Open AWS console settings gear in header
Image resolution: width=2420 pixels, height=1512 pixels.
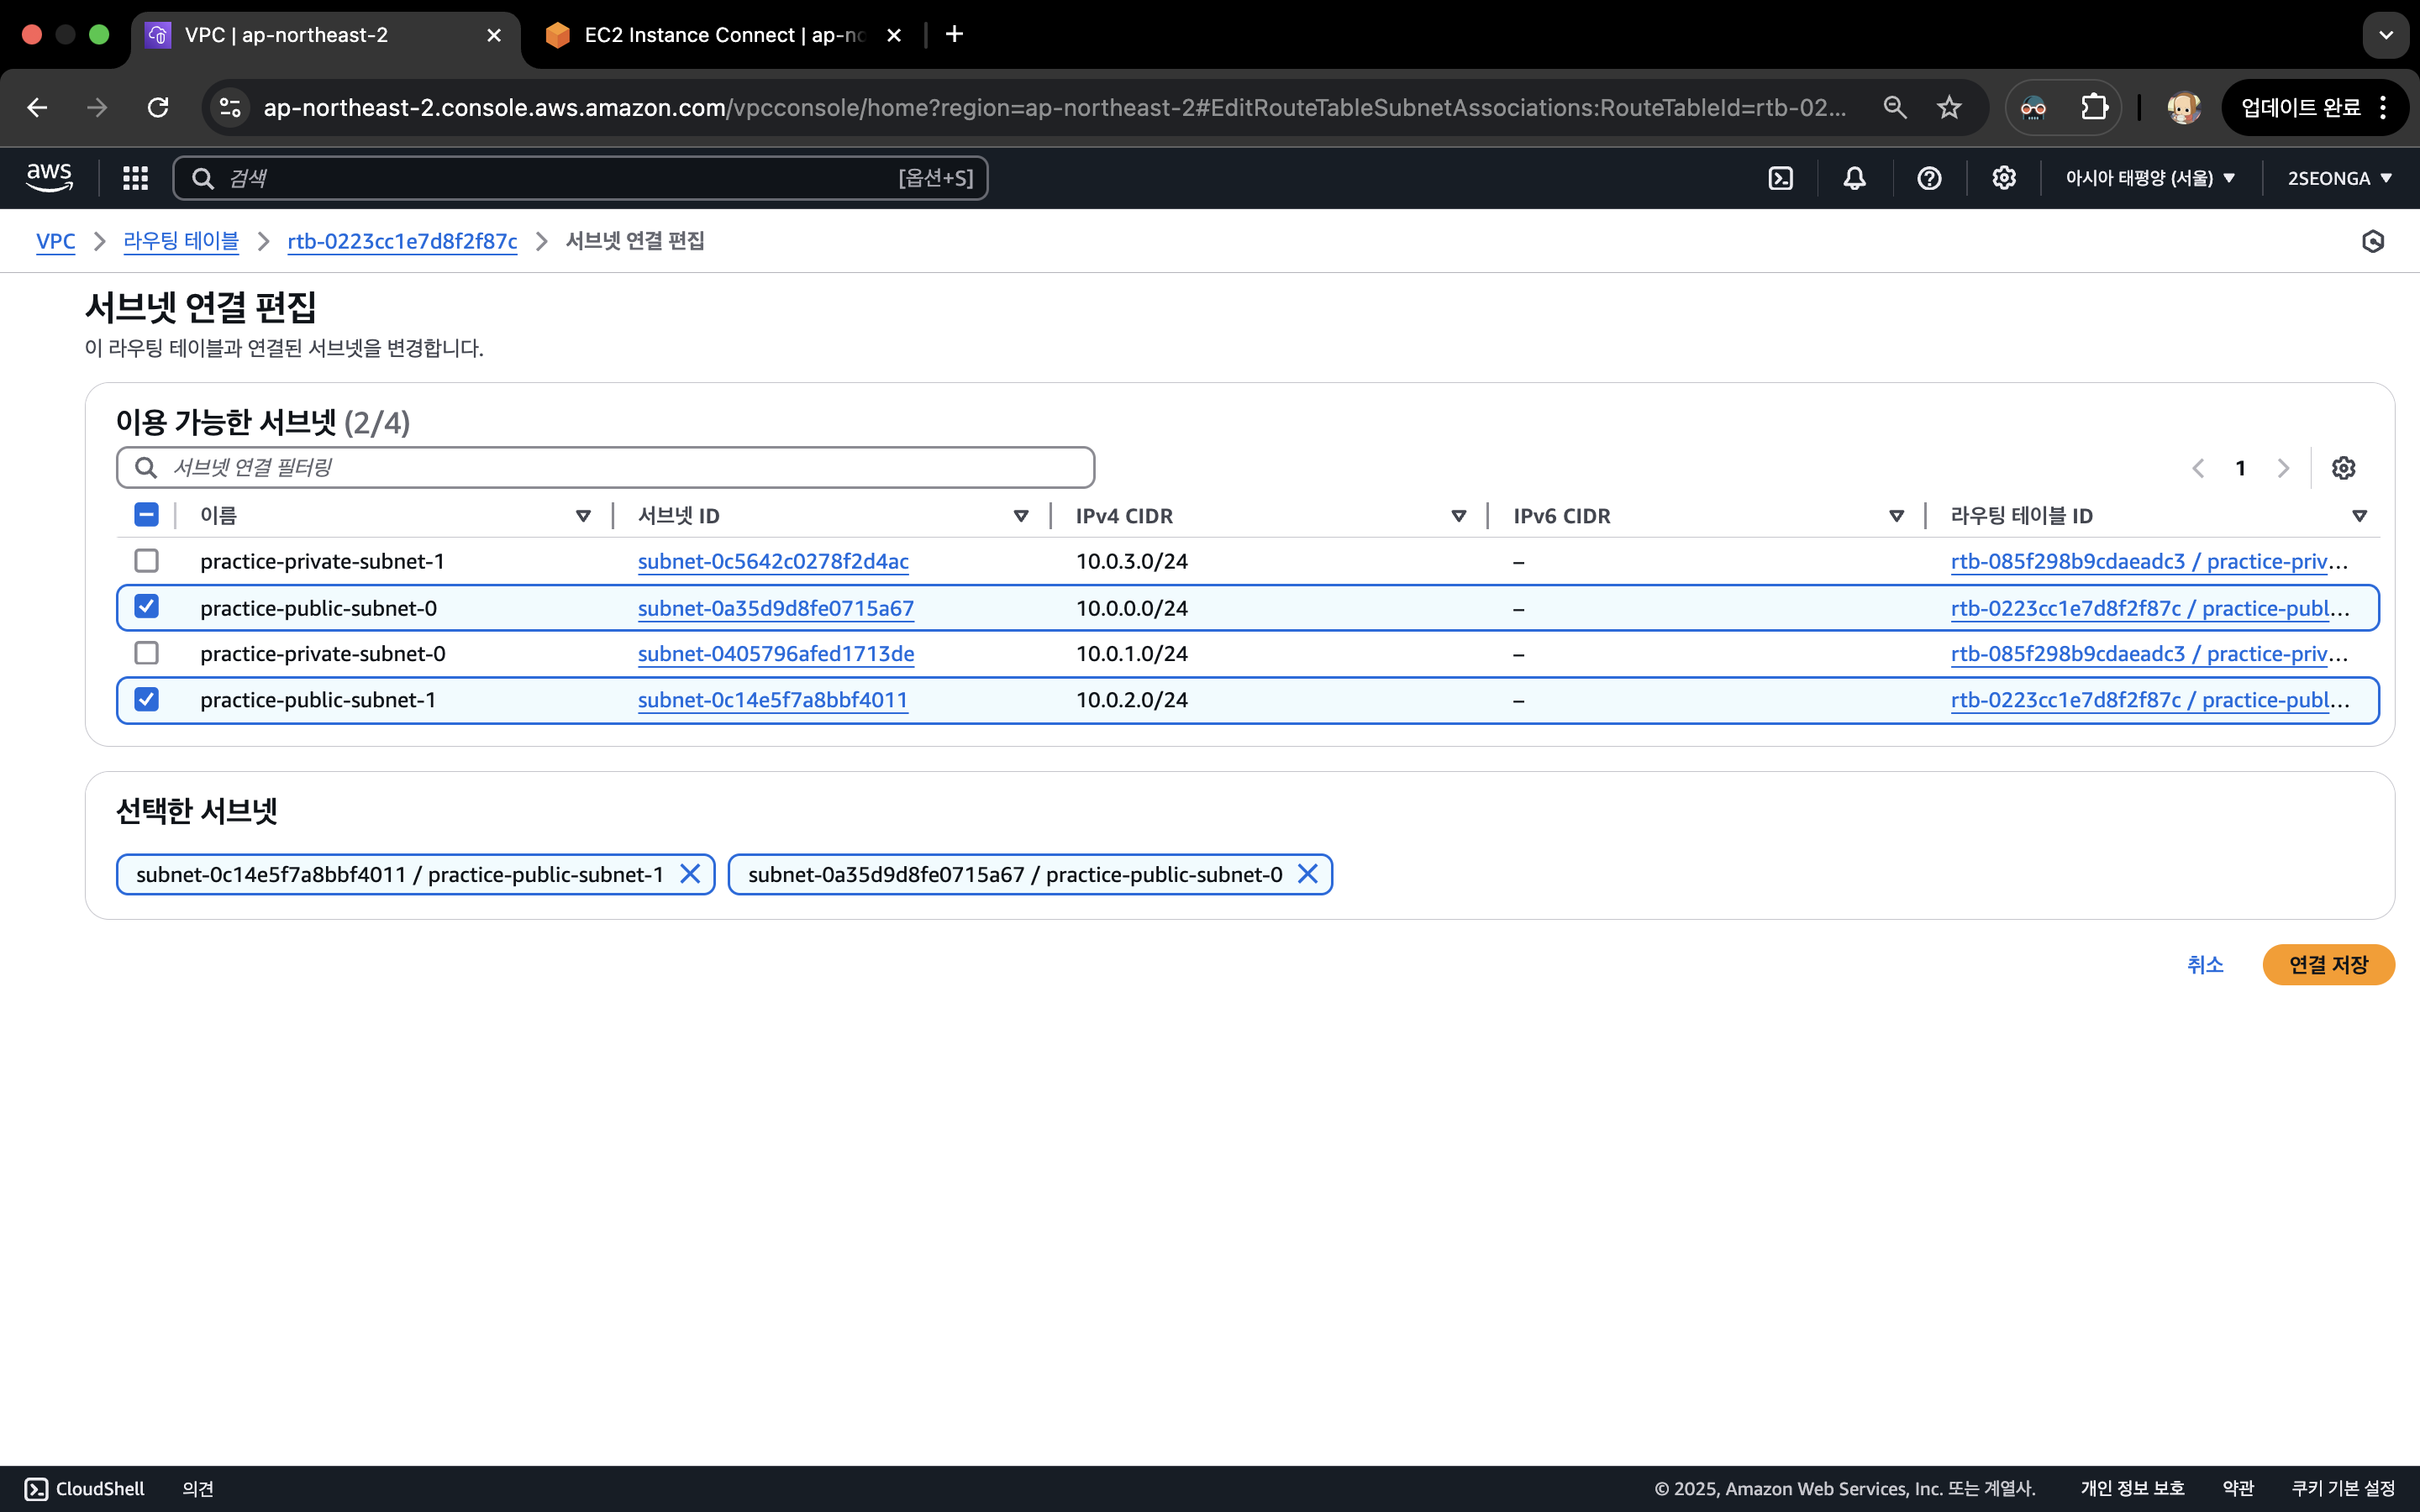(x=2003, y=178)
